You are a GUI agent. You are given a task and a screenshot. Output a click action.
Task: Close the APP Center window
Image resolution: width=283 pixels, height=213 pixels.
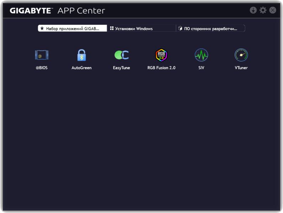pos(273,10)
